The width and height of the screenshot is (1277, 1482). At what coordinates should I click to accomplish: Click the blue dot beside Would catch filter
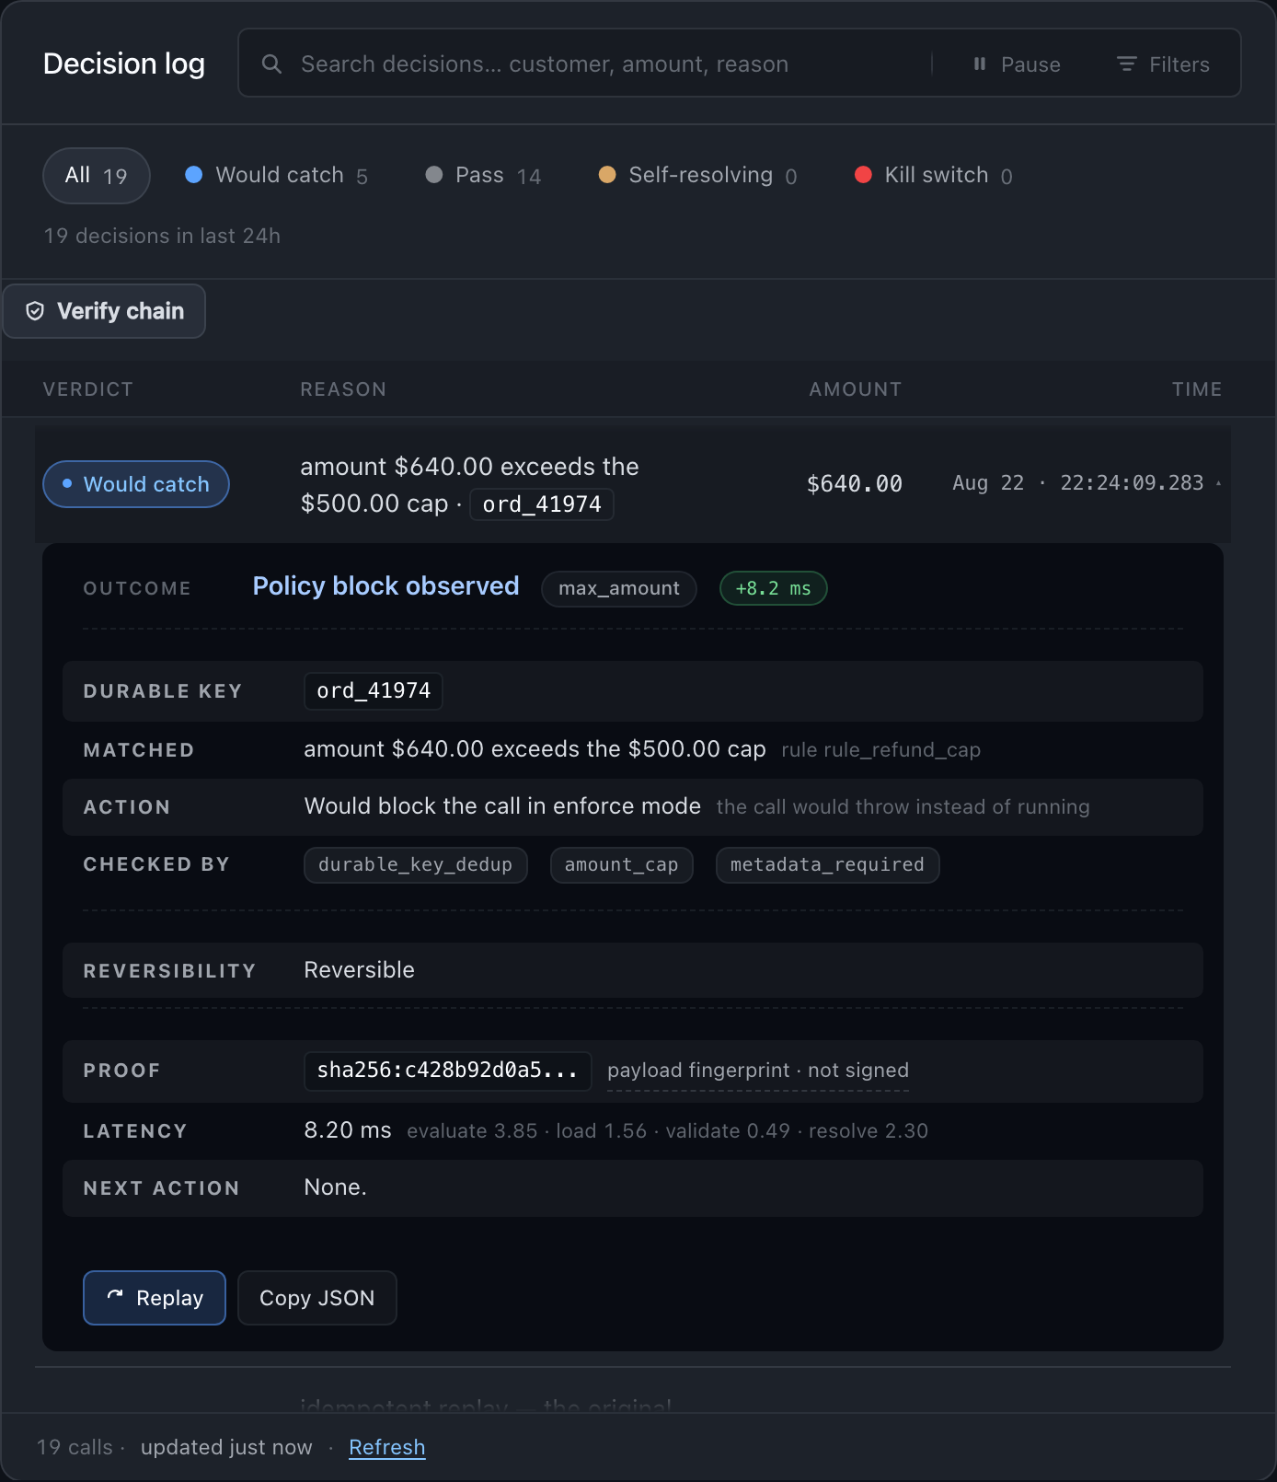[x=194, y=175]
